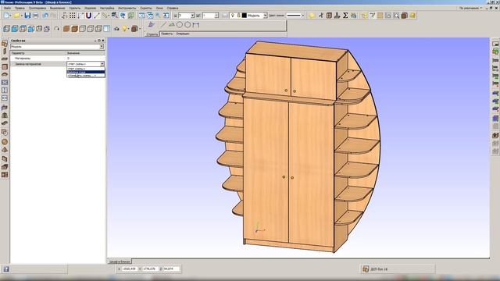Open the Инструменты menu
This screenshot has width=500, height=281.
(x=127, y=8)
